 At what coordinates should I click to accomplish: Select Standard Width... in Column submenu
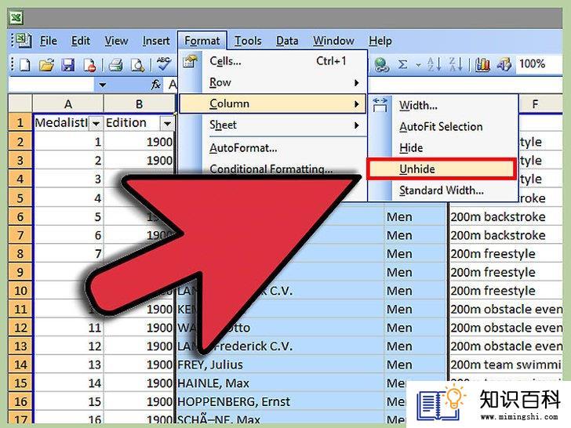tap(443, 190)
